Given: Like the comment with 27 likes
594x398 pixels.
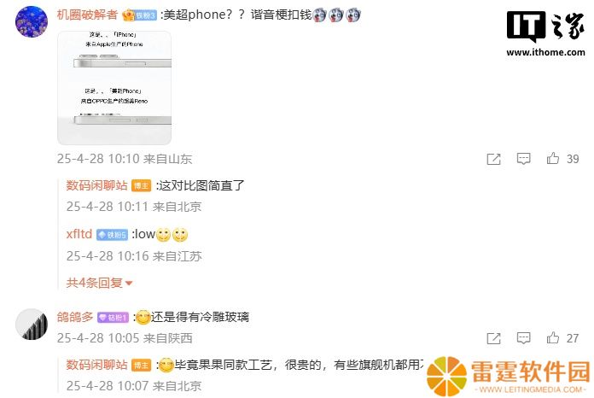Looking at the screenshot, I should click(x=553, y=337).
